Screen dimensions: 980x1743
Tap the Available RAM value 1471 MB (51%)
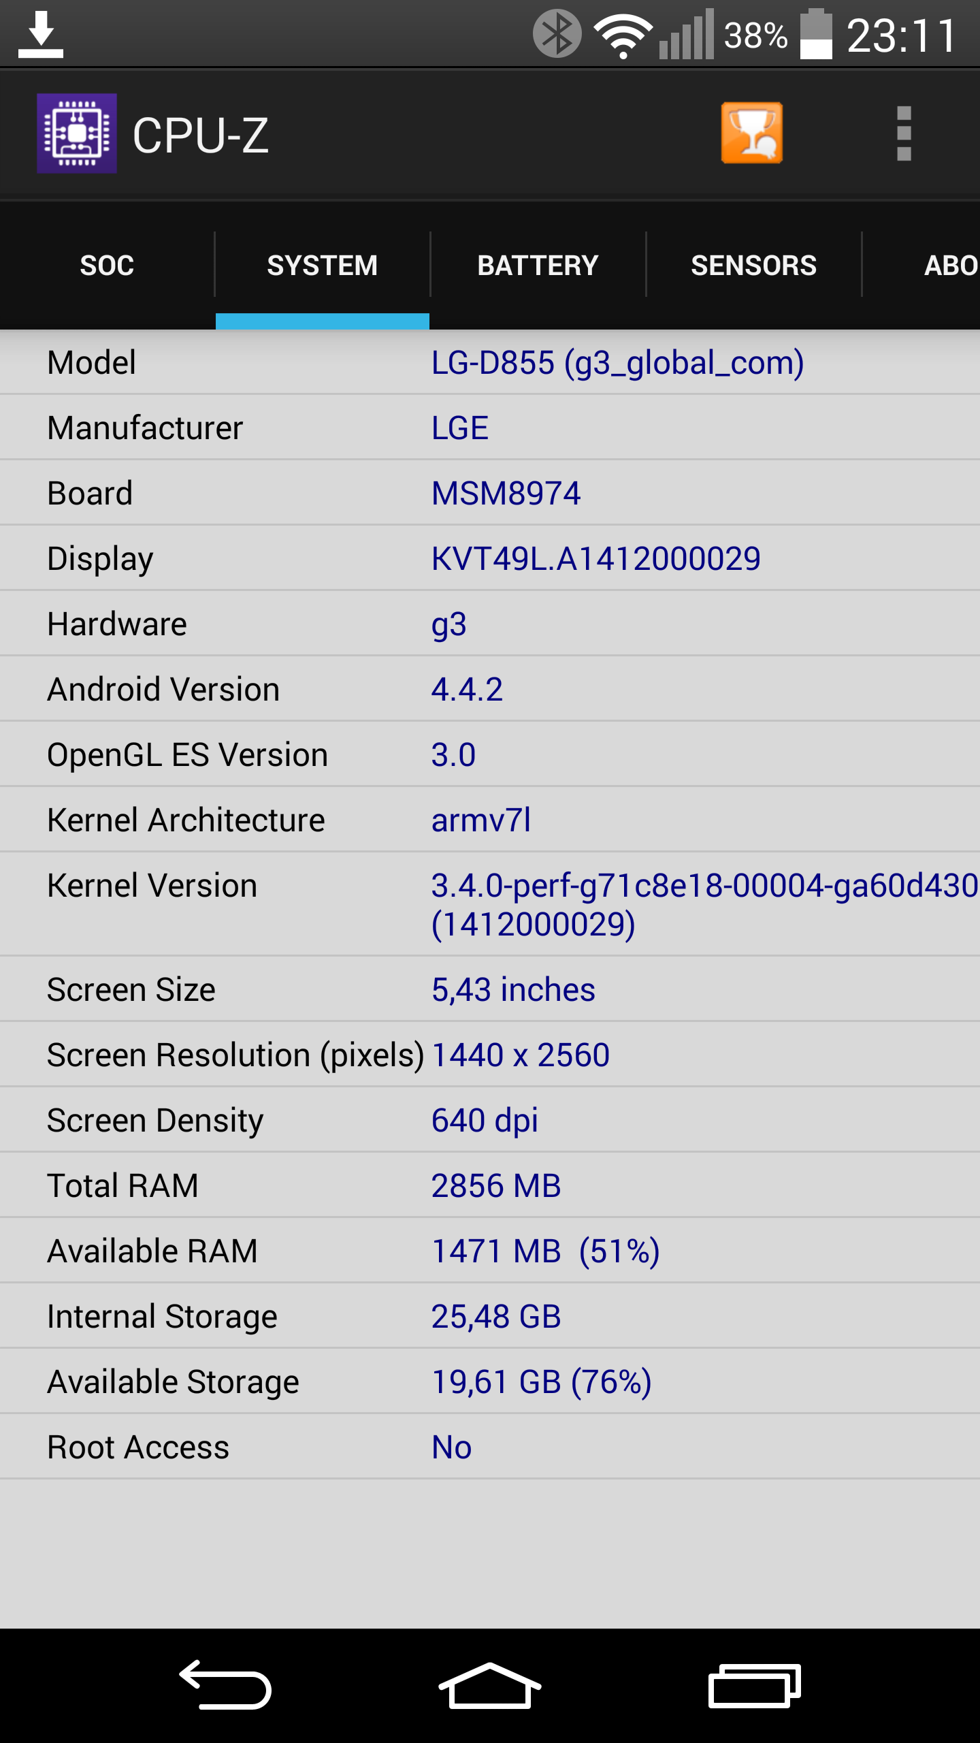pyautogui.click(x=546, y=1251)
